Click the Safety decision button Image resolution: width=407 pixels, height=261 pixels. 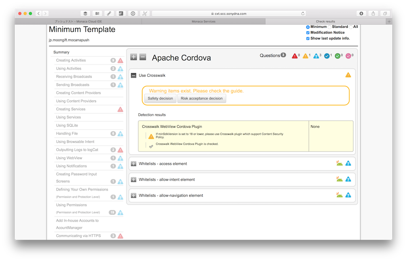[x=160, y=99]
